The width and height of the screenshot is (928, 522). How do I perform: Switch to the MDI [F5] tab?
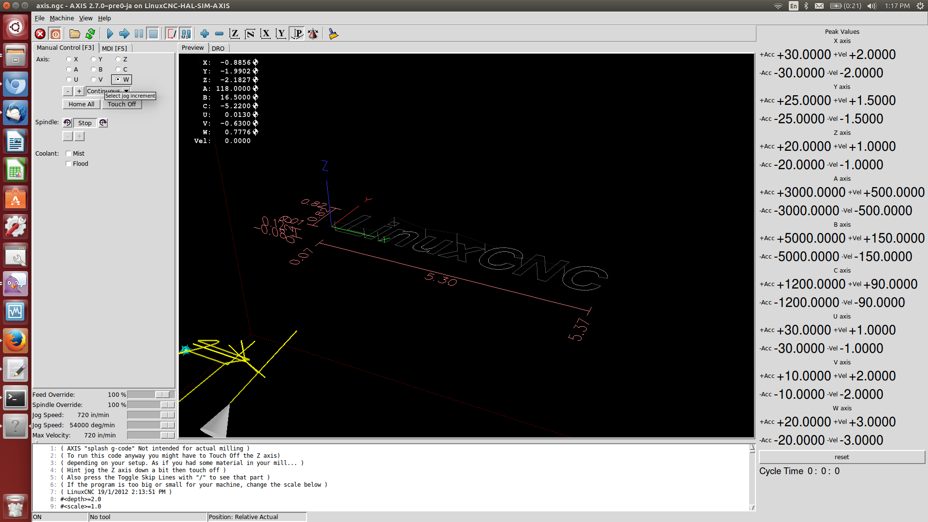(115, 48)
